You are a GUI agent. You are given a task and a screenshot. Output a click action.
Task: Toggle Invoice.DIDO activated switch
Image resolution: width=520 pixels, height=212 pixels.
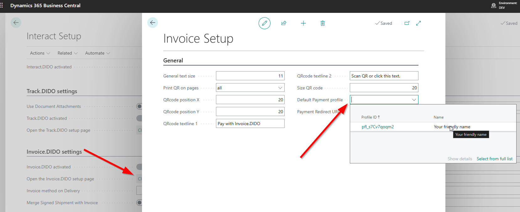click(x=139, y=167)
